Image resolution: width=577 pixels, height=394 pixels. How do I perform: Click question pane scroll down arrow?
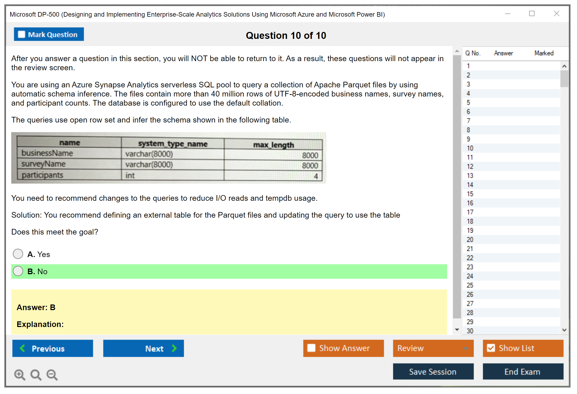pyautogui.click(x=457, y=330)
